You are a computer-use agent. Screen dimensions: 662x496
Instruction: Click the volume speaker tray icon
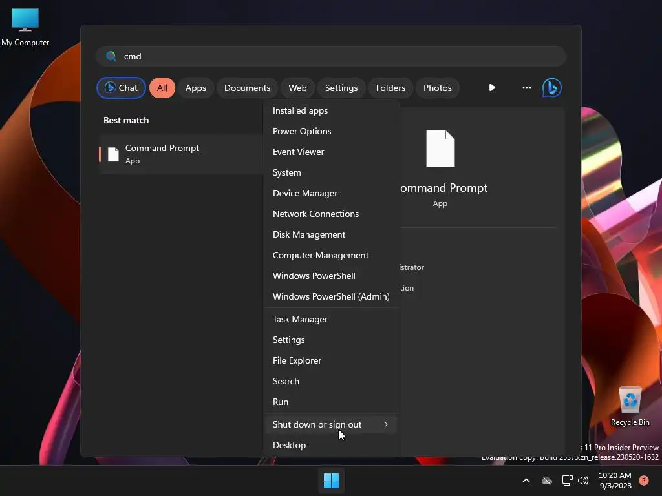point(583,480)
